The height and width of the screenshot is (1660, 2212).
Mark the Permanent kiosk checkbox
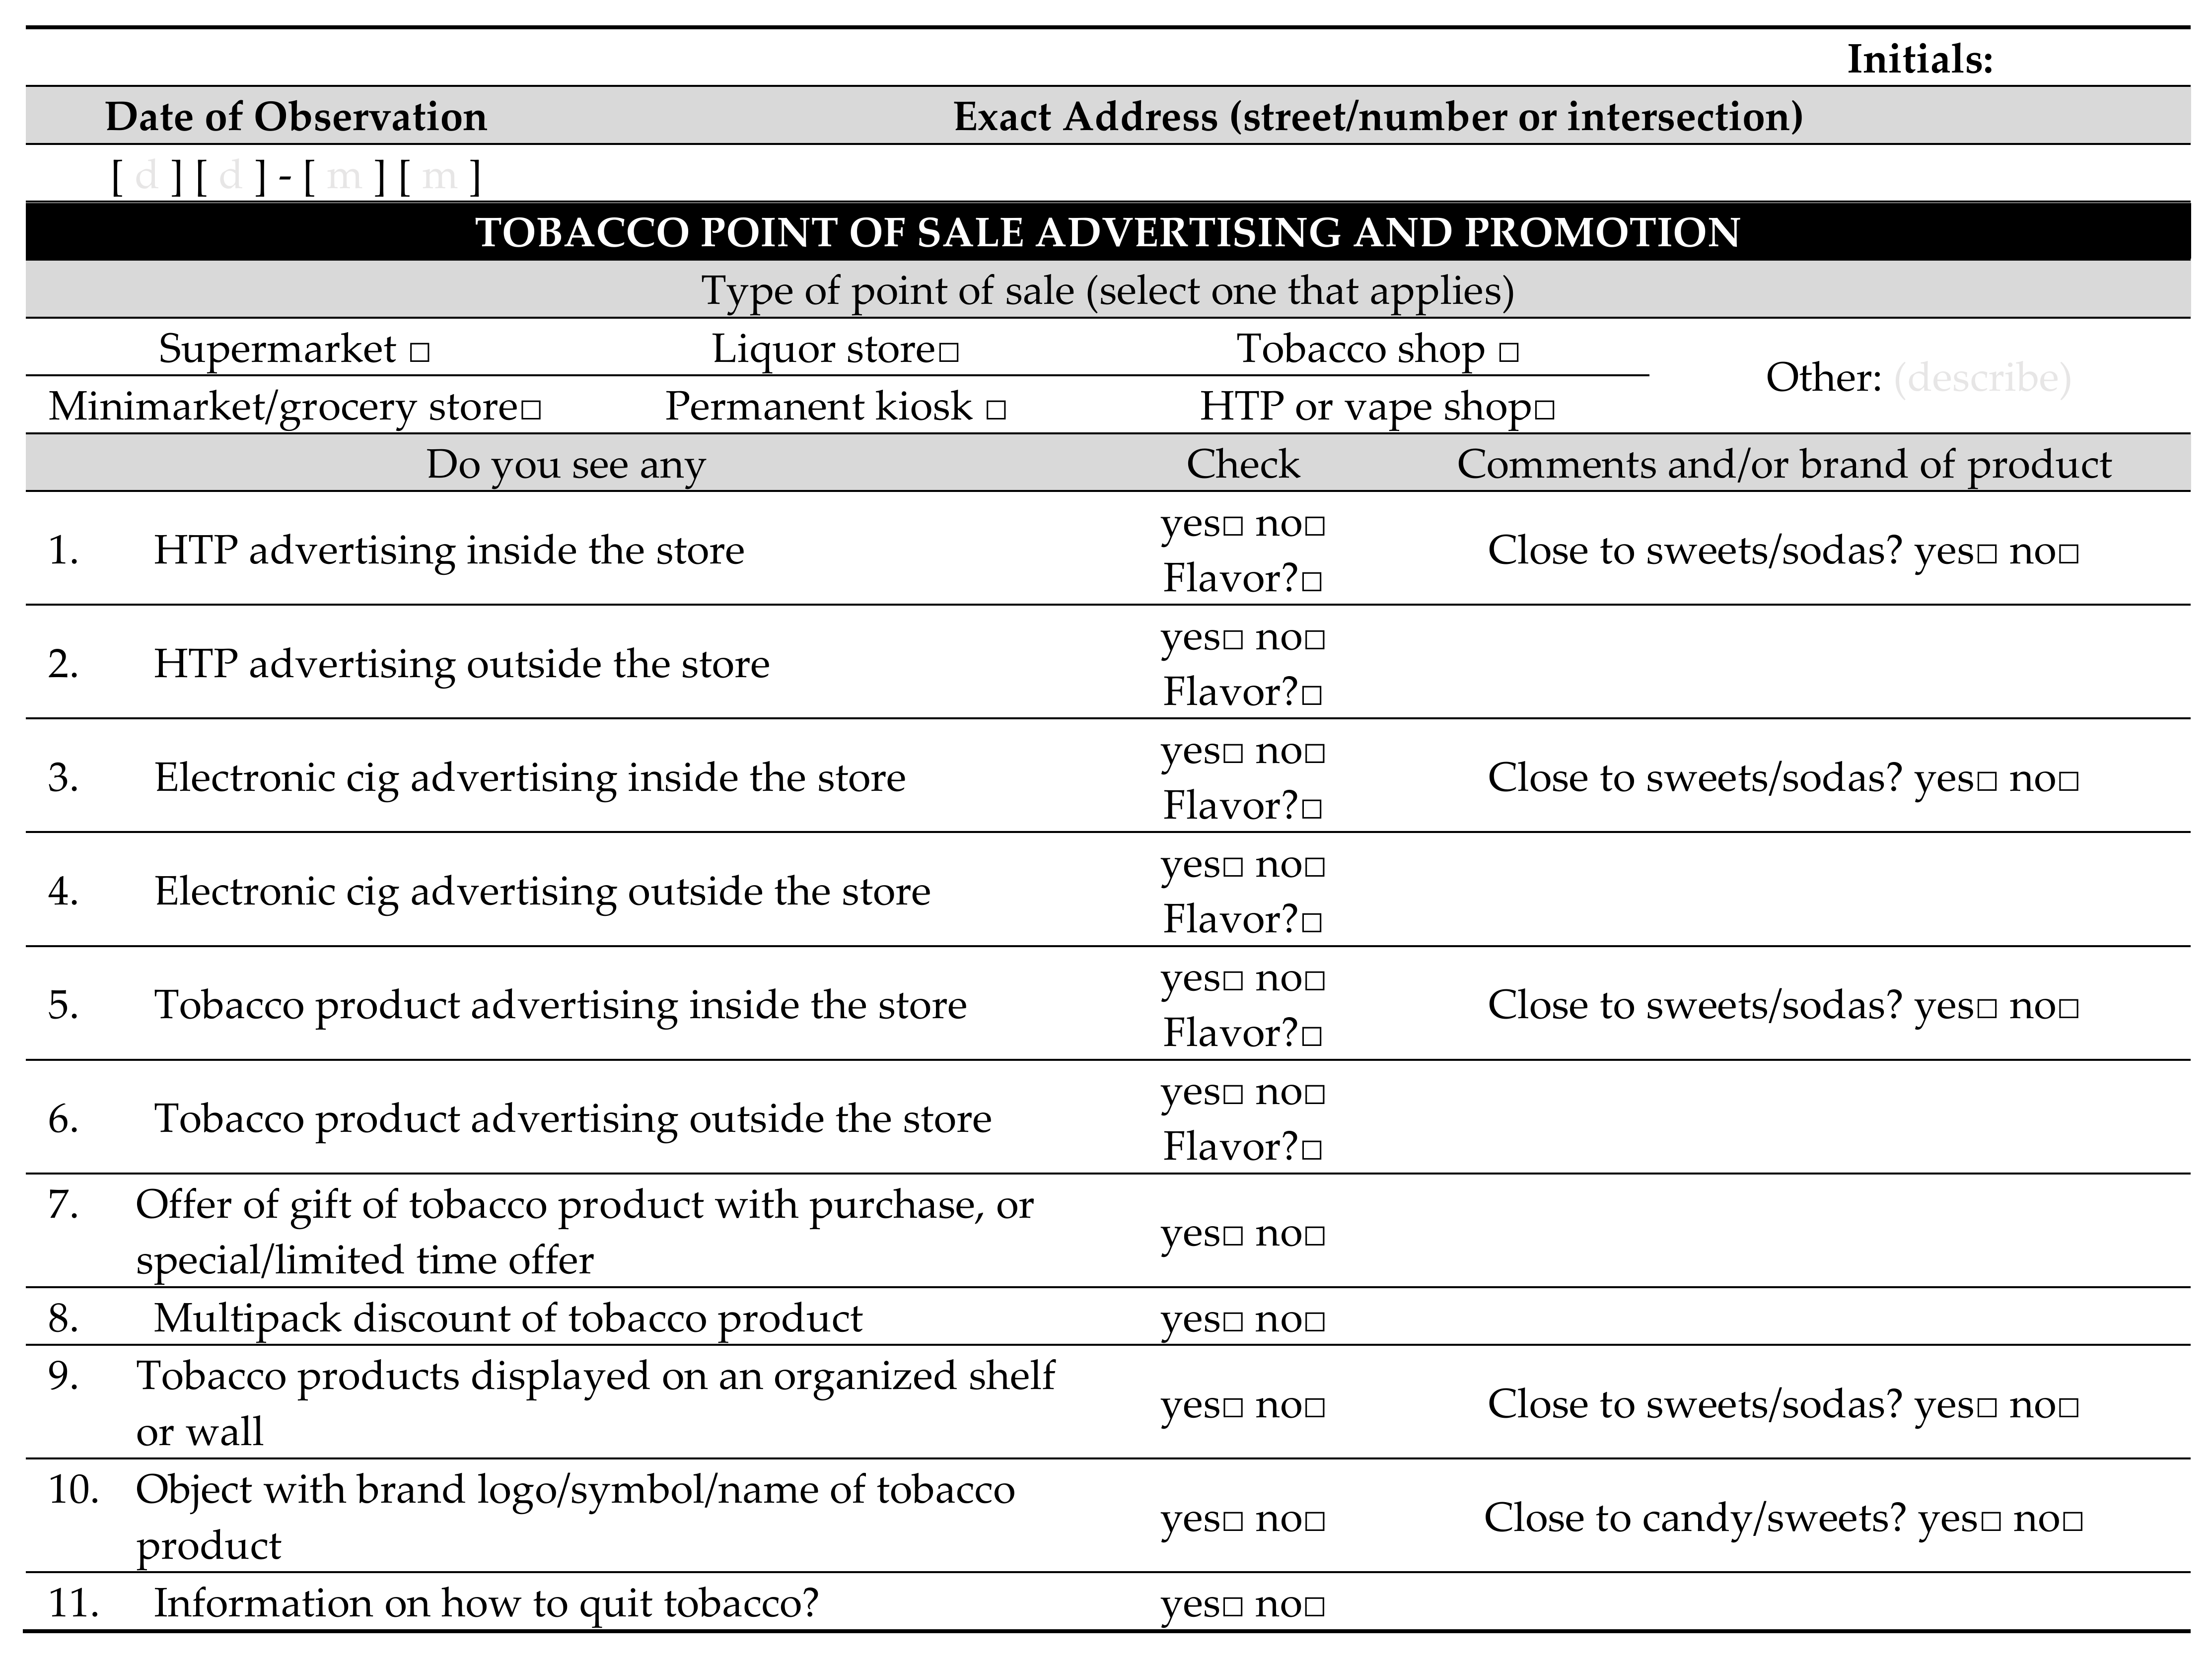(995, 410)
